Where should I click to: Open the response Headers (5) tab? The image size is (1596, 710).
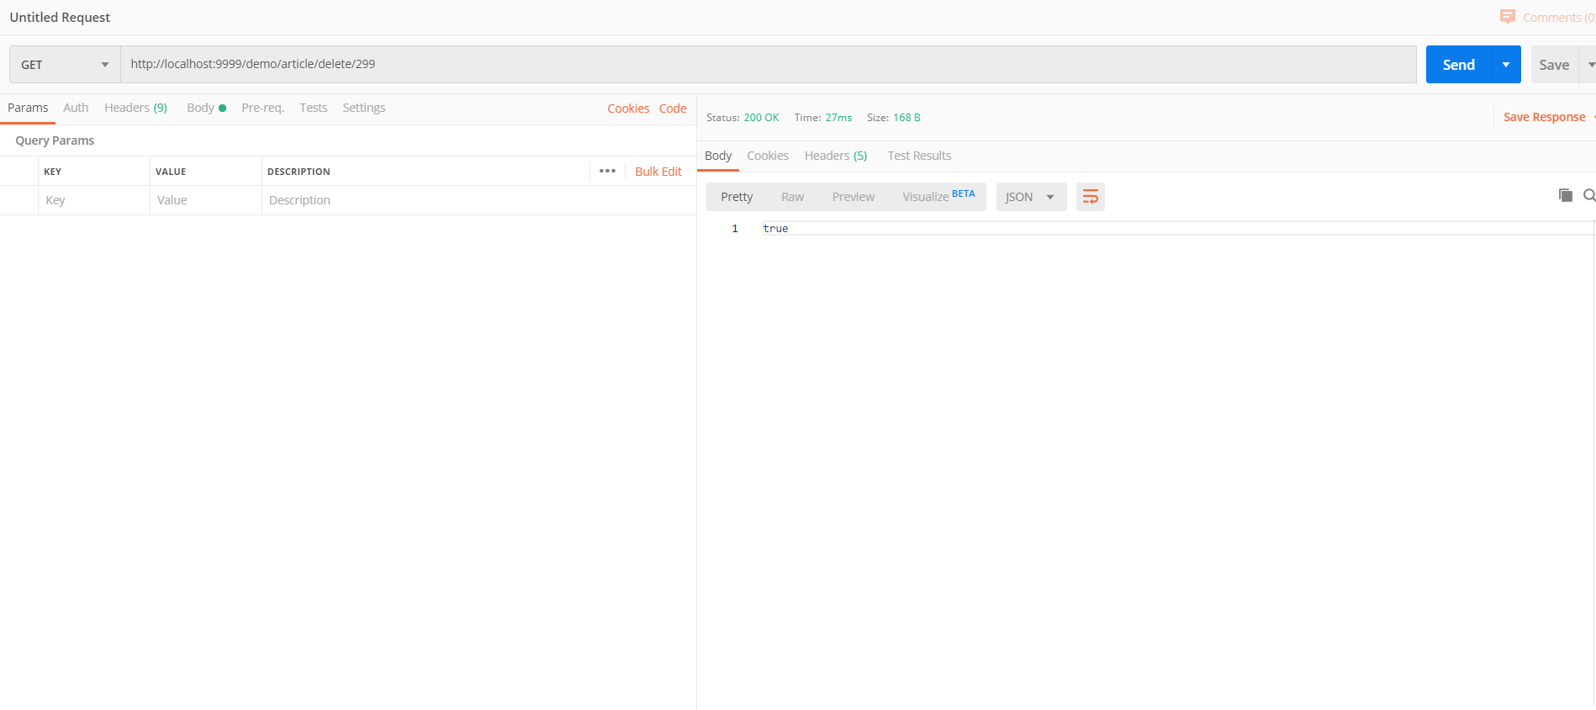coord(836,156)
